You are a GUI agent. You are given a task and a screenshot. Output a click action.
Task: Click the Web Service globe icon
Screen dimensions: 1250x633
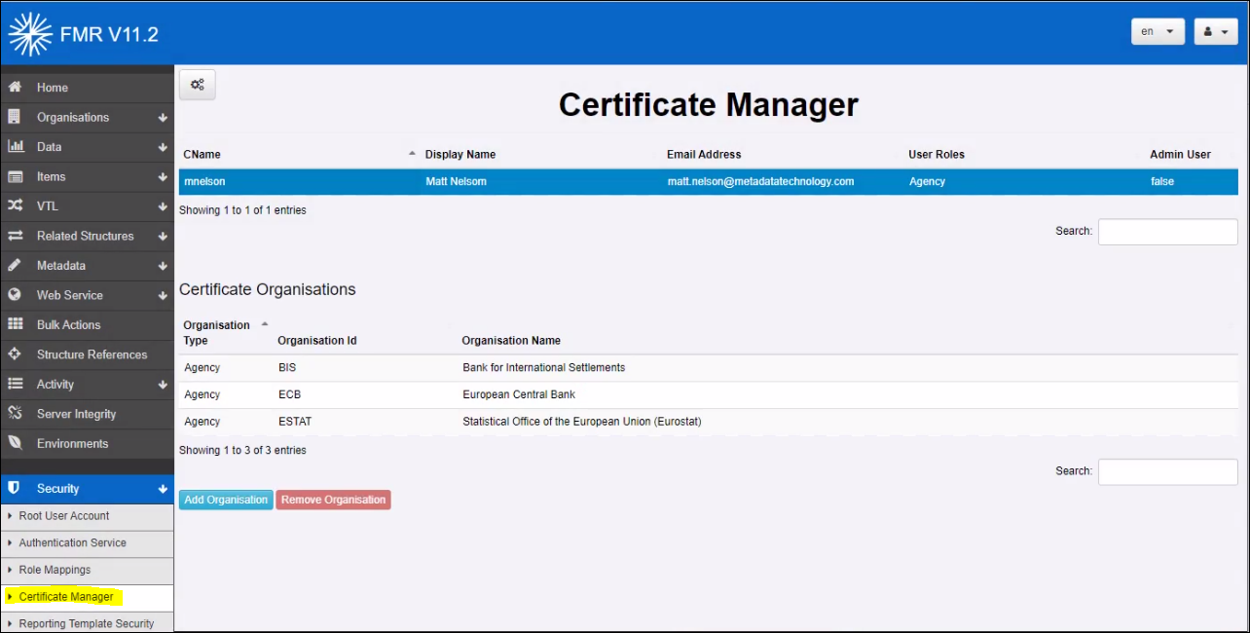(x=15, y=295)
